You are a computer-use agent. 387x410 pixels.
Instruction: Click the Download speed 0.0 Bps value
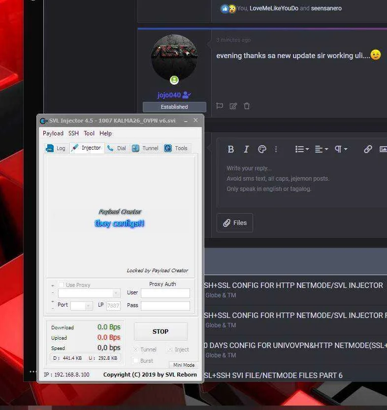tap(109, 327)
